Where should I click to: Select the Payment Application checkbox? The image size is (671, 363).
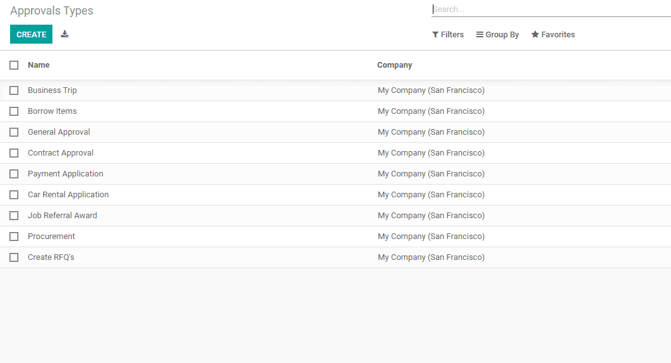(x=14, y=174)
